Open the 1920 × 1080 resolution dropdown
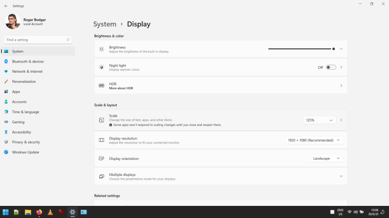 [x=314, y=140]
